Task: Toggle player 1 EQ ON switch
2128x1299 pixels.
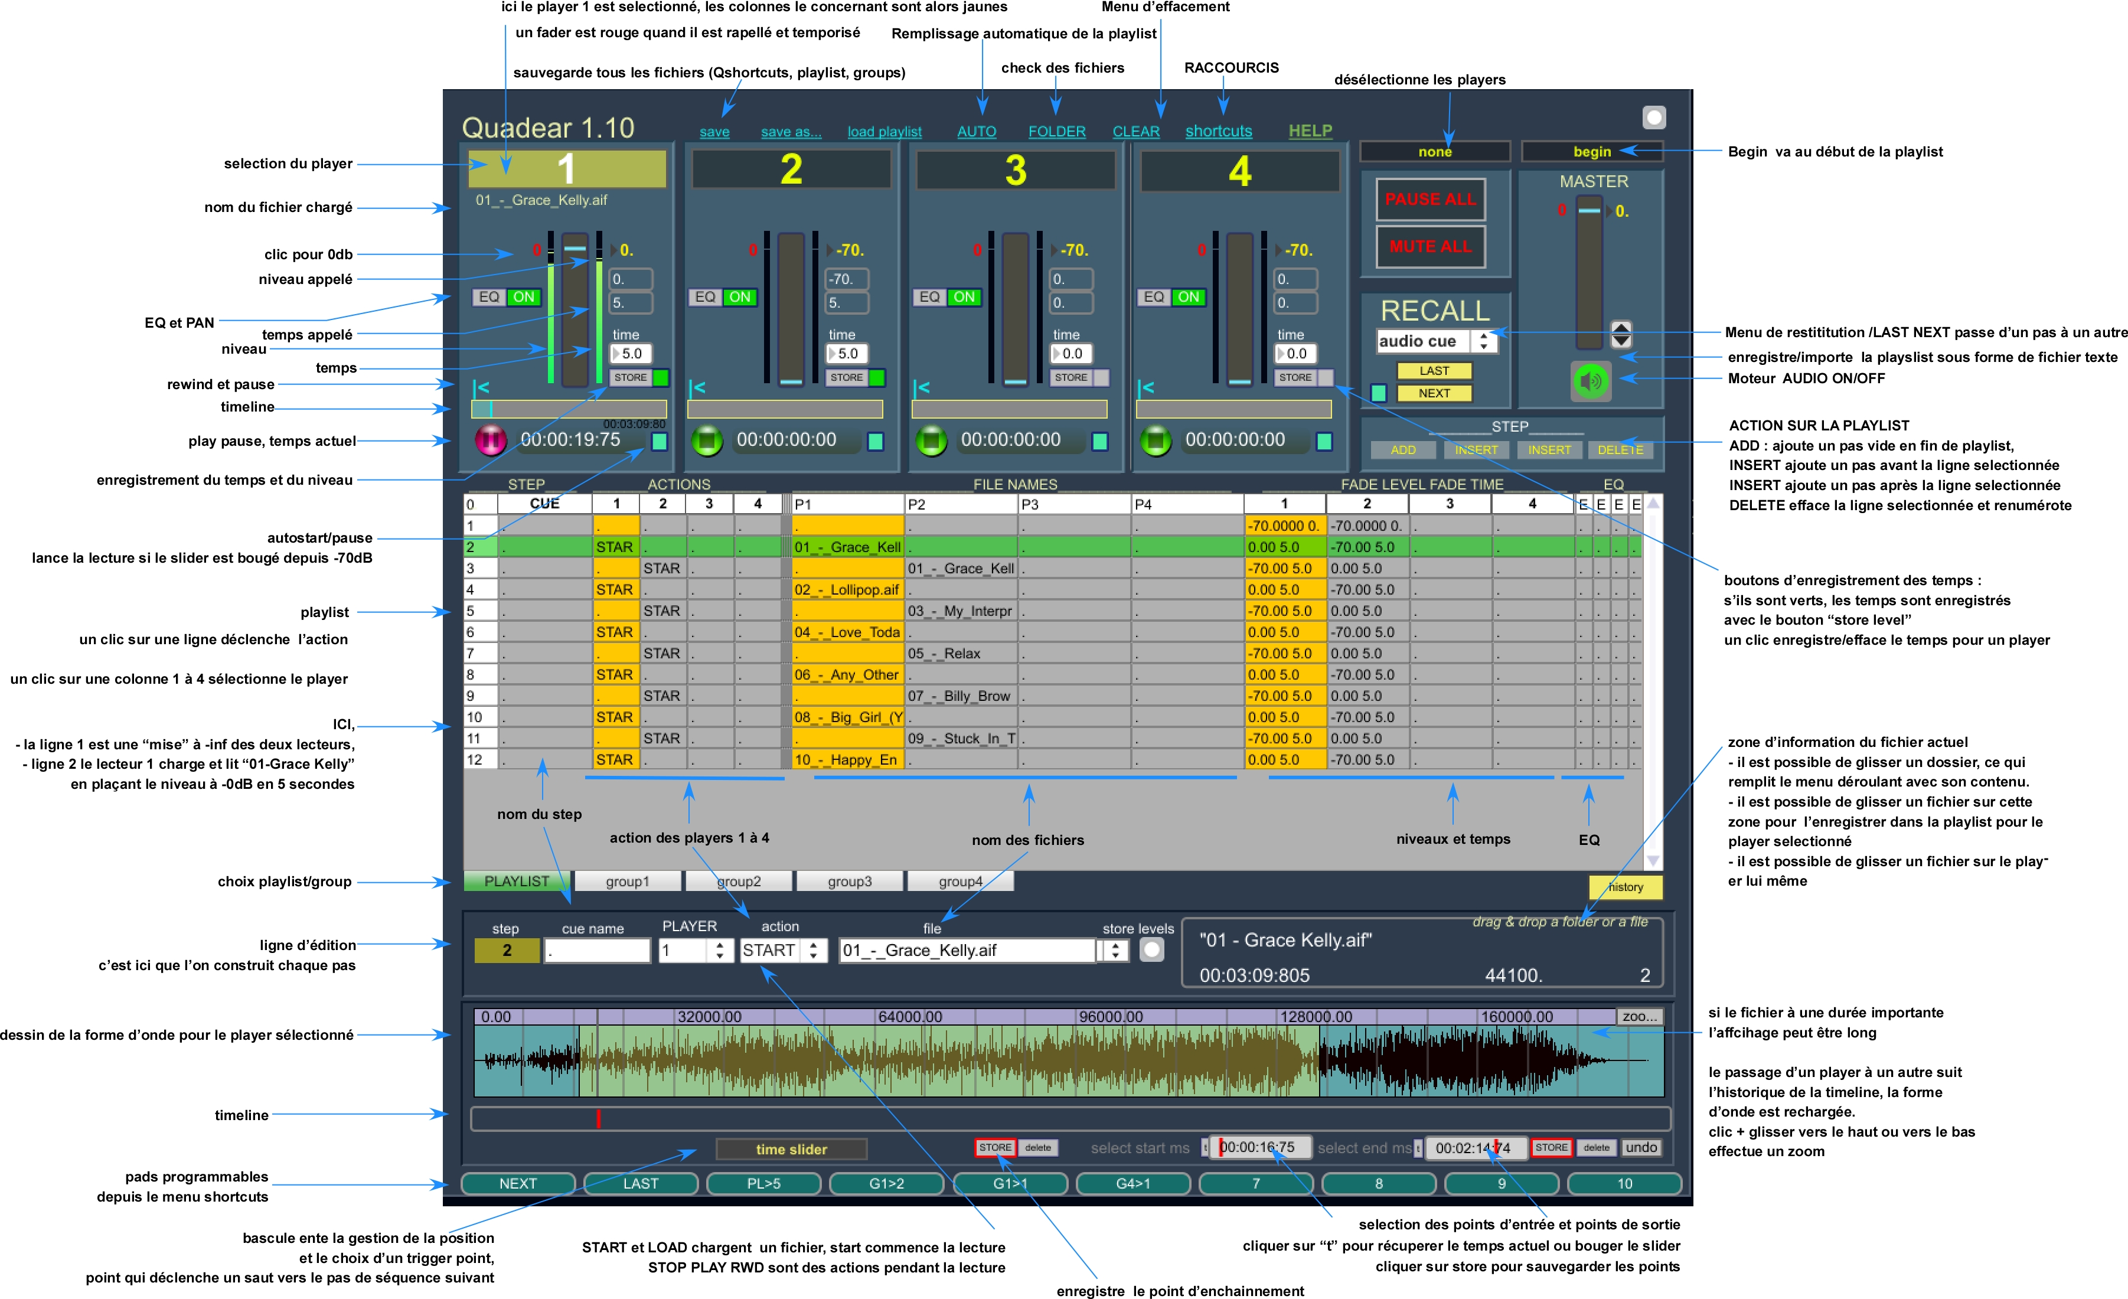Action: pos(523,297)
